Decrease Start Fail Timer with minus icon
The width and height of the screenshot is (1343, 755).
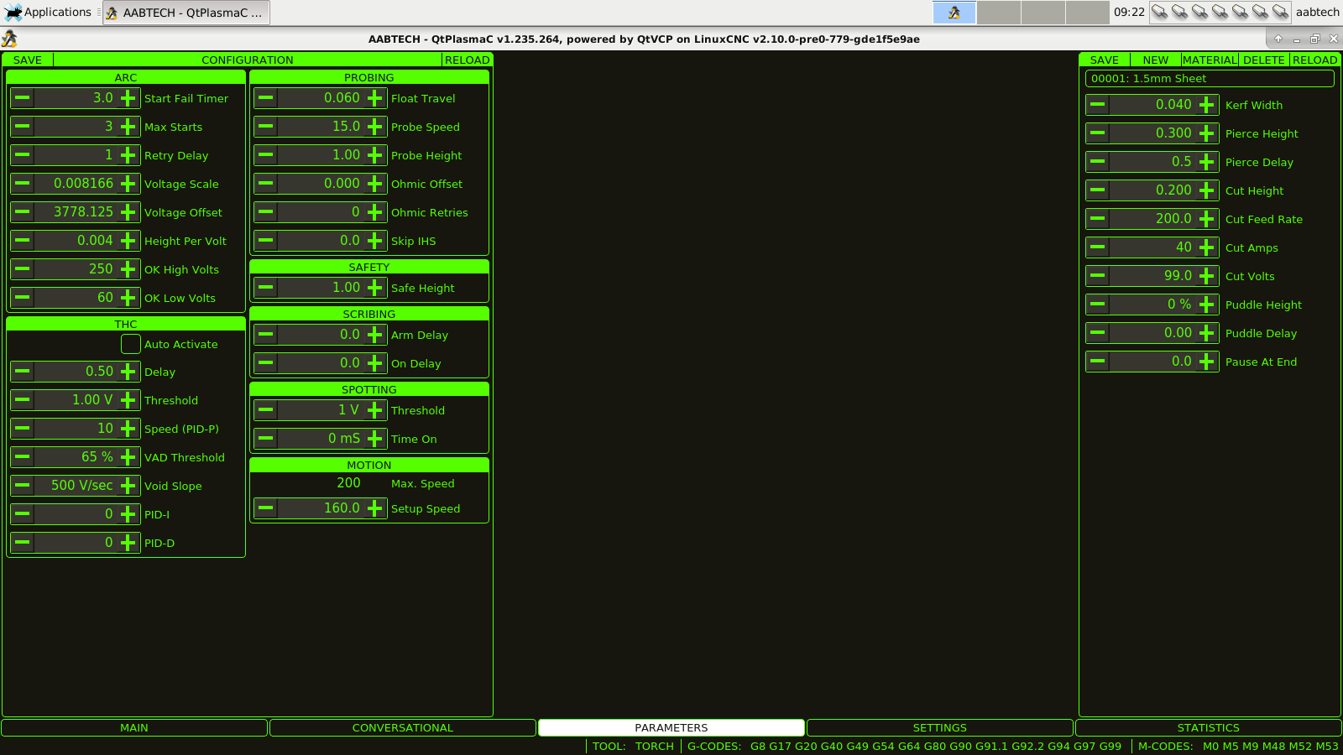click(23, 98)
